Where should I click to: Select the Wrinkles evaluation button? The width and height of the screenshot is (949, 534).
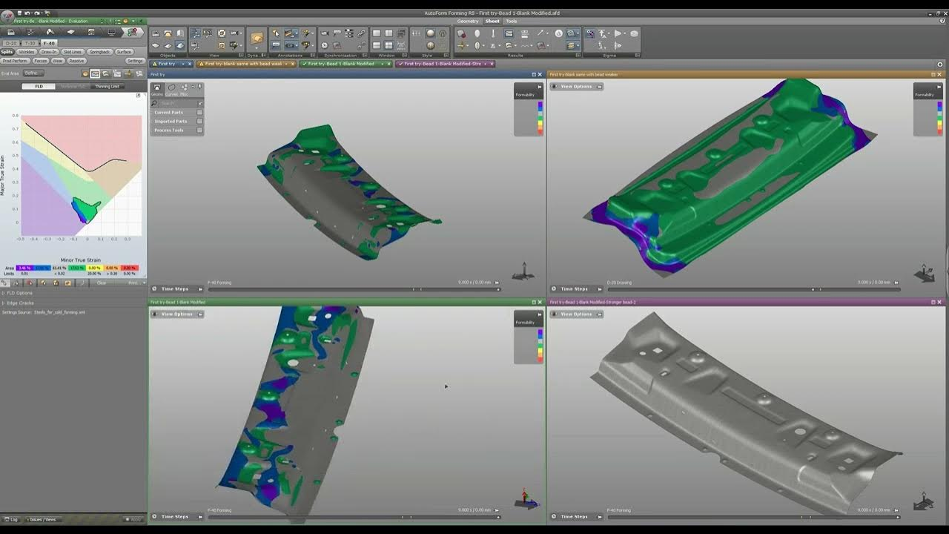[x=27, y=52]
